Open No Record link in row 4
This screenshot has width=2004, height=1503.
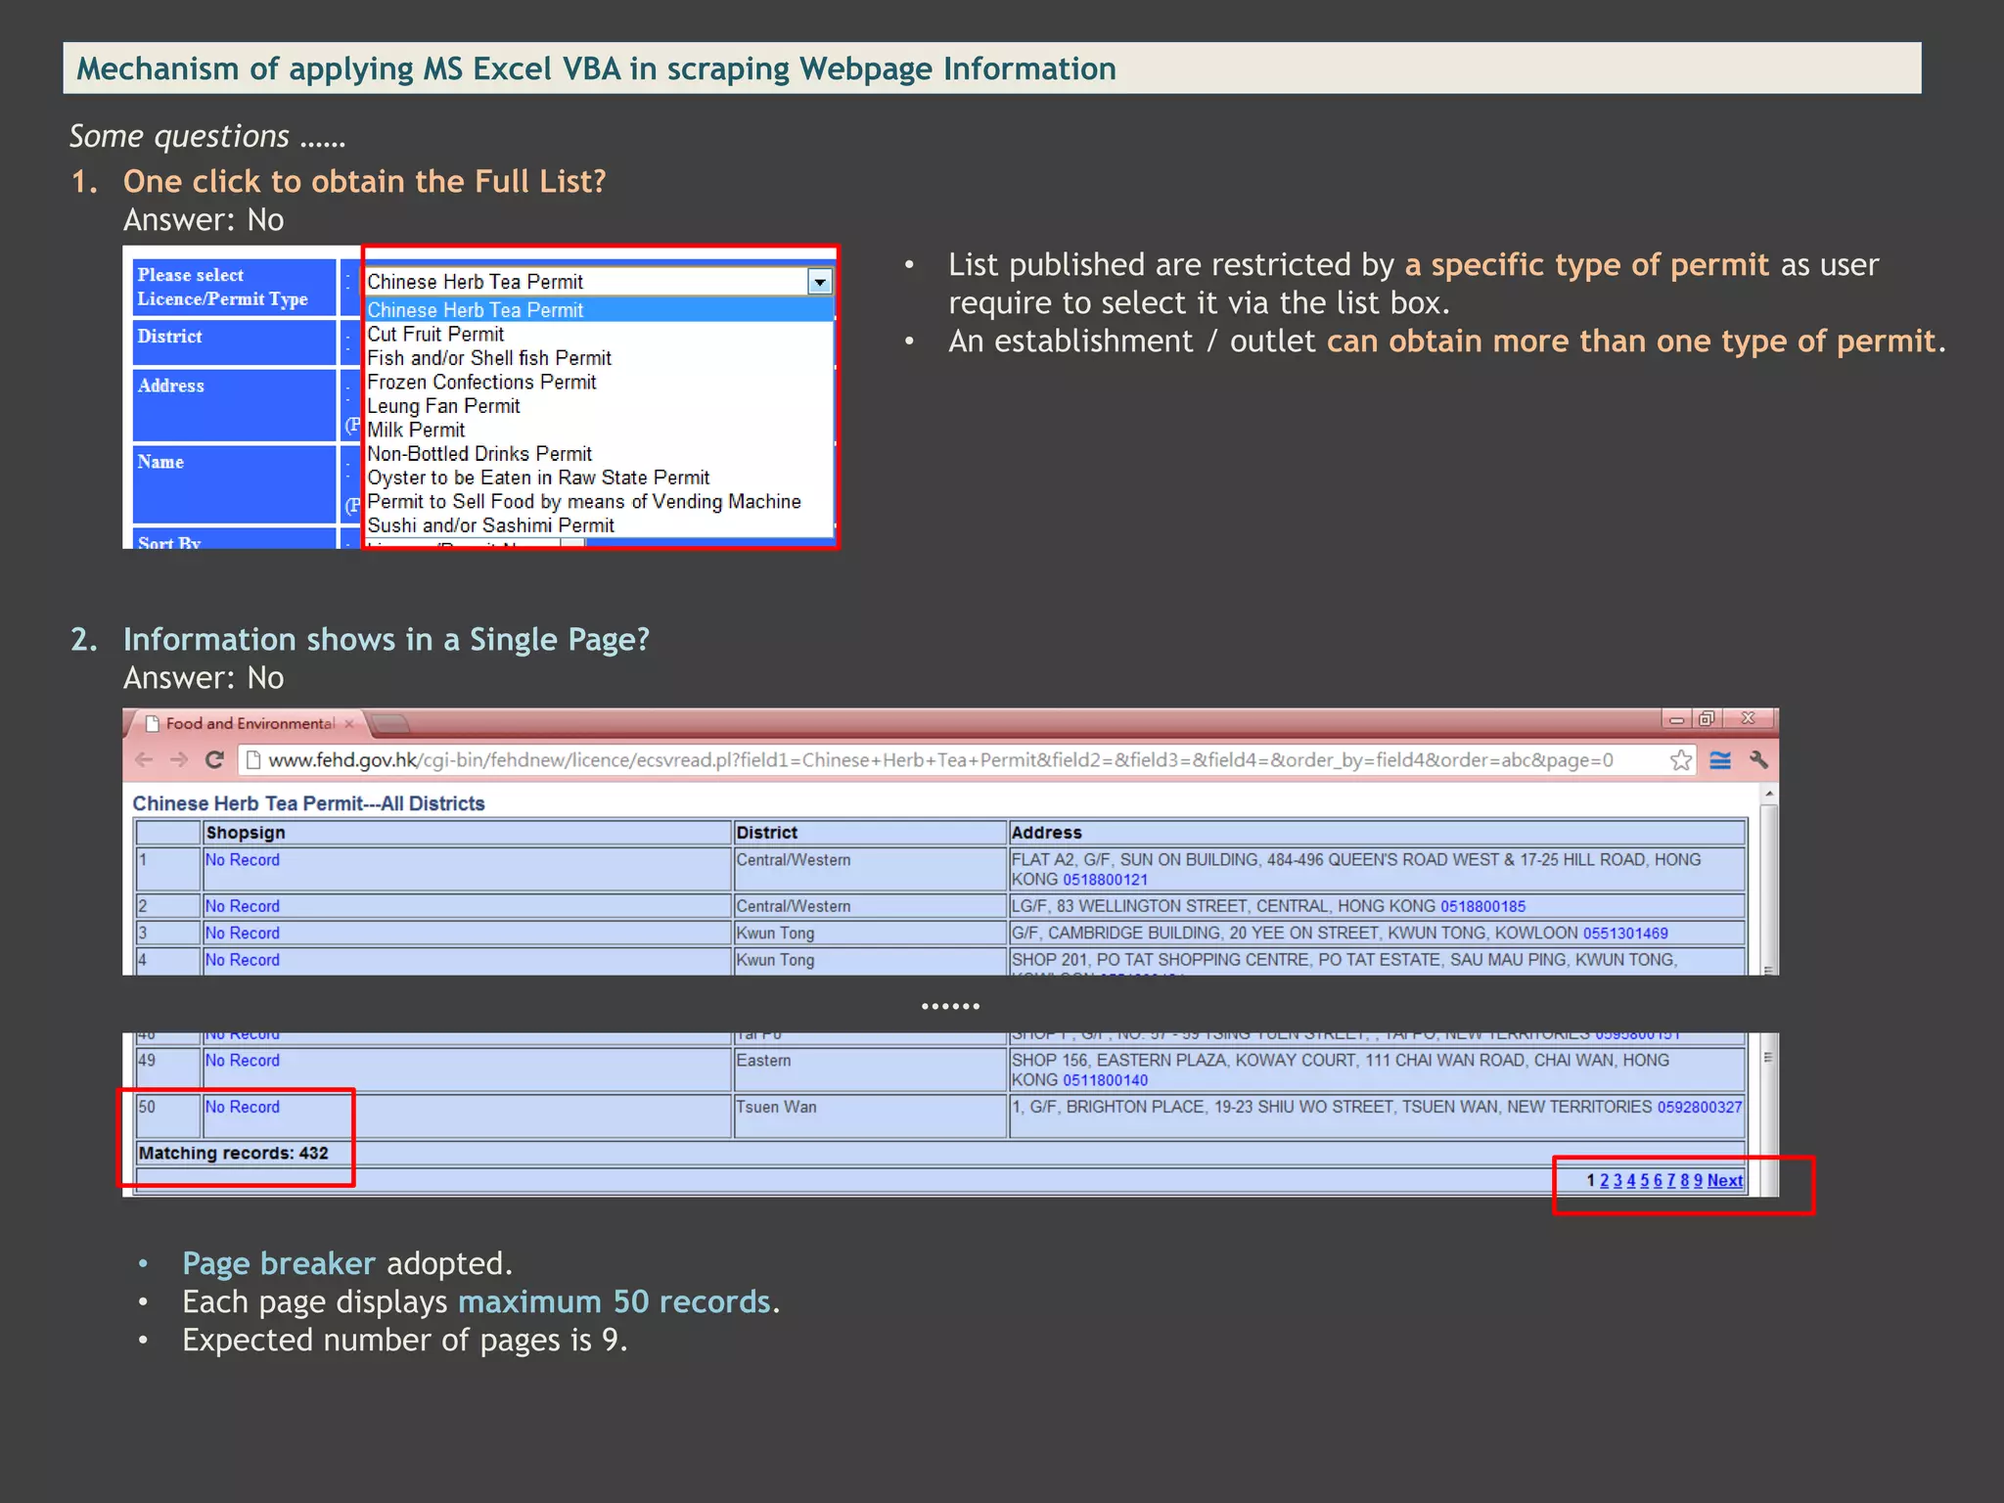pos(242,960)
